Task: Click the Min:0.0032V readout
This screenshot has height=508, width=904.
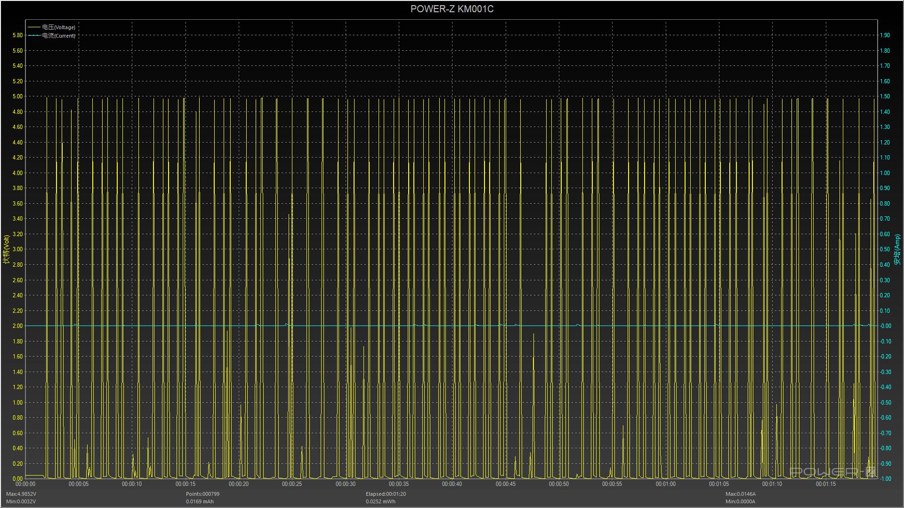Action: pos(21,501)
